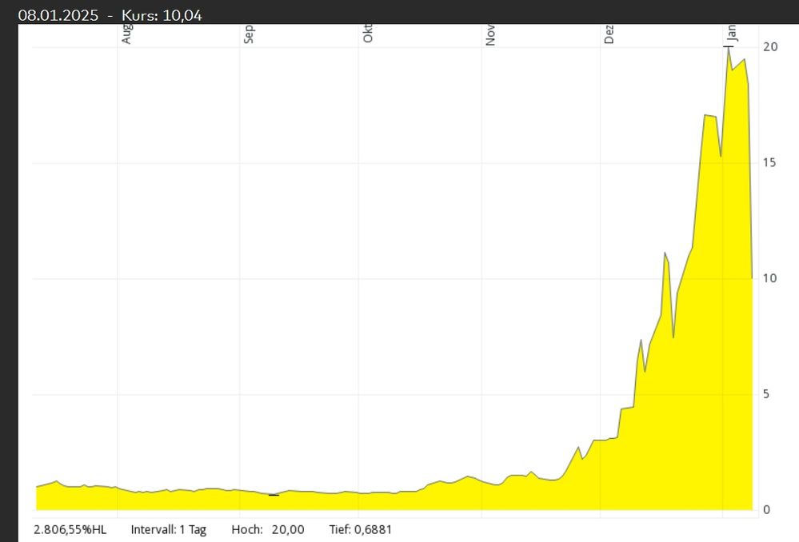This screenshot has height=542, width=799.
Task: Click the 20 label on the price axis
Action: click(x=770, y=47)
